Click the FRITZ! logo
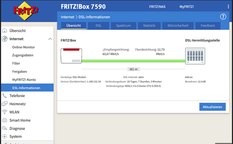This screenshot has width=233, height=144. pos(26,11)
